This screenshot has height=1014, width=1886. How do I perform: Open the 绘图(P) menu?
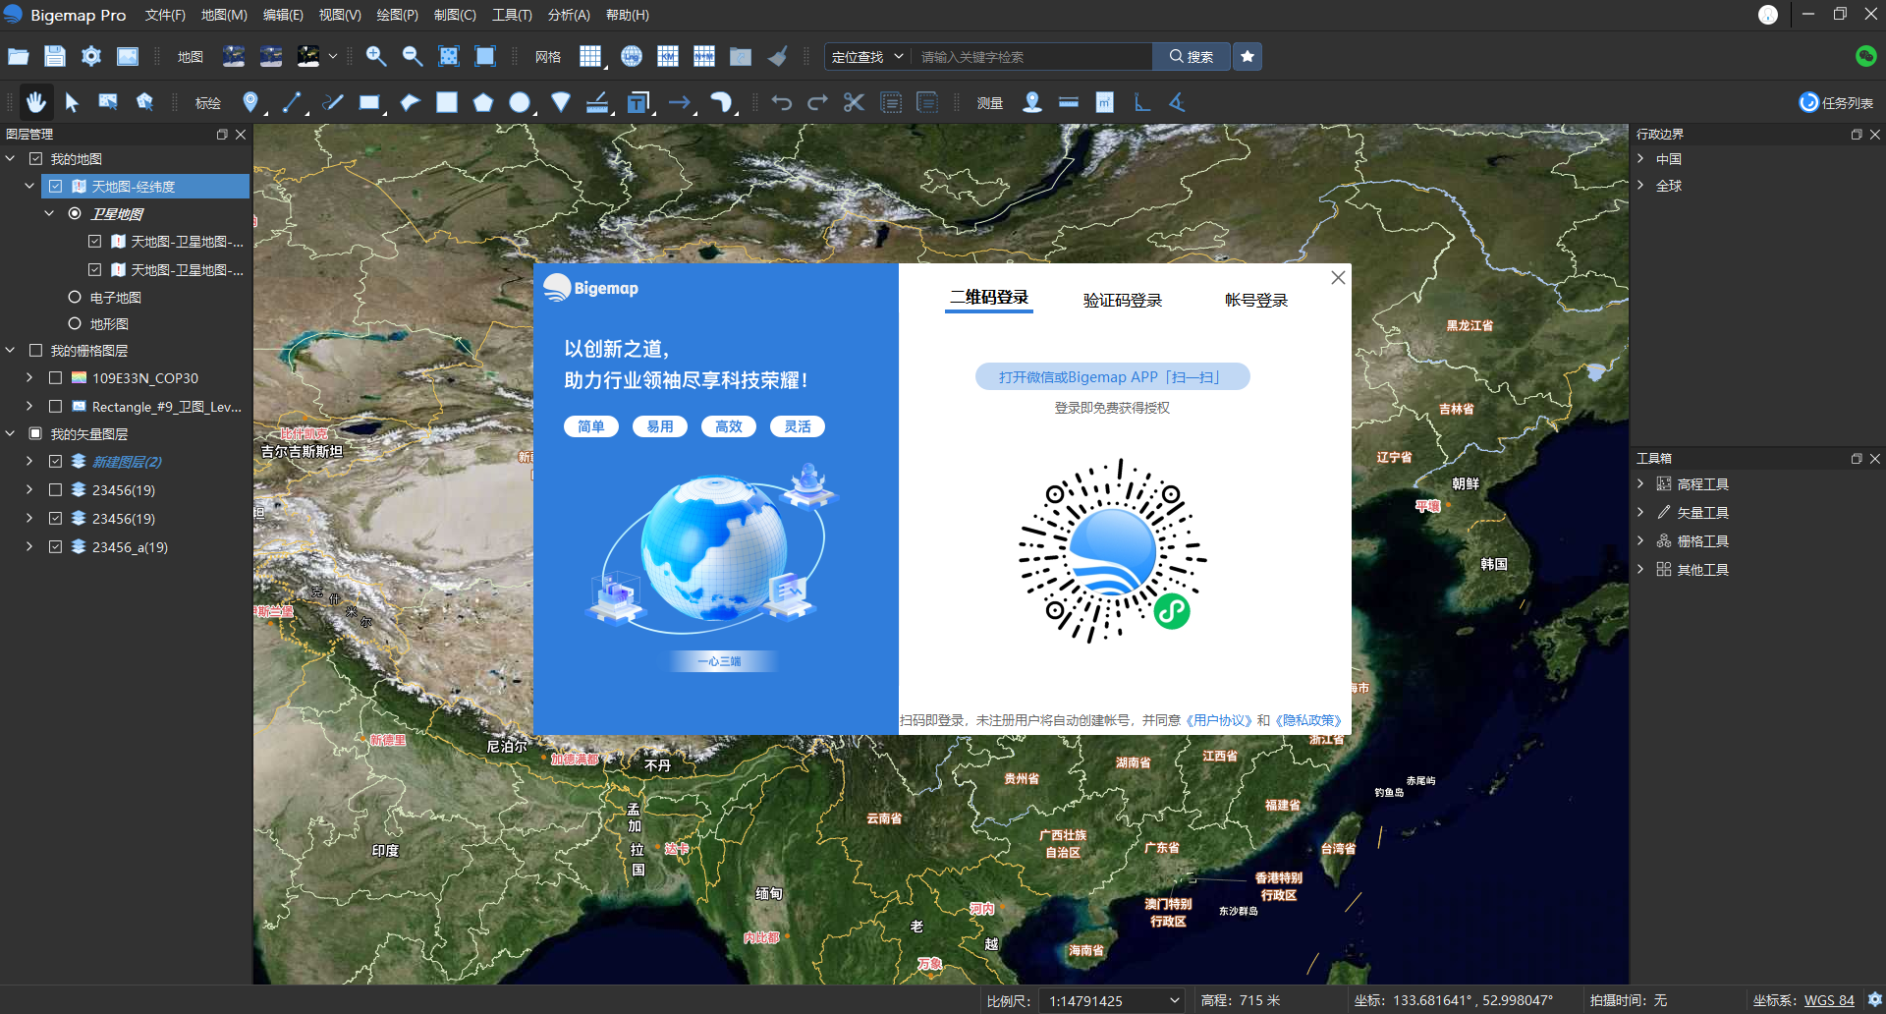click(397, 15)
